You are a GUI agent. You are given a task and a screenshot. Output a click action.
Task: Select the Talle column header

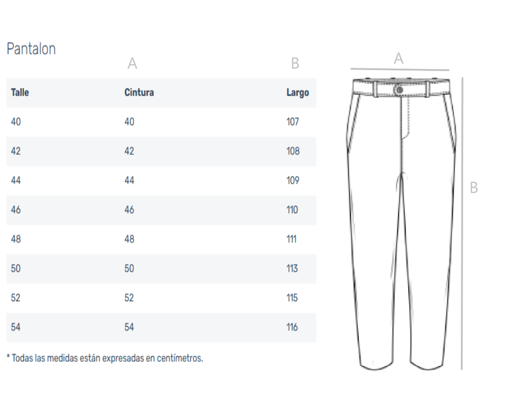20,92
